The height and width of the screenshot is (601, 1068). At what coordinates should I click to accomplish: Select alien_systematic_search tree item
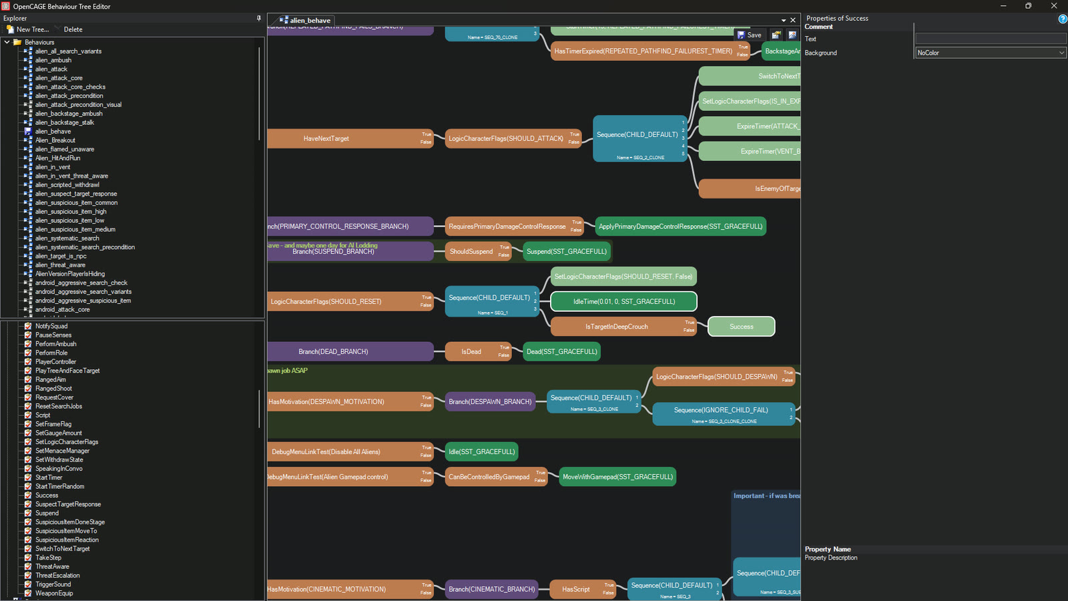pos(67,238)
